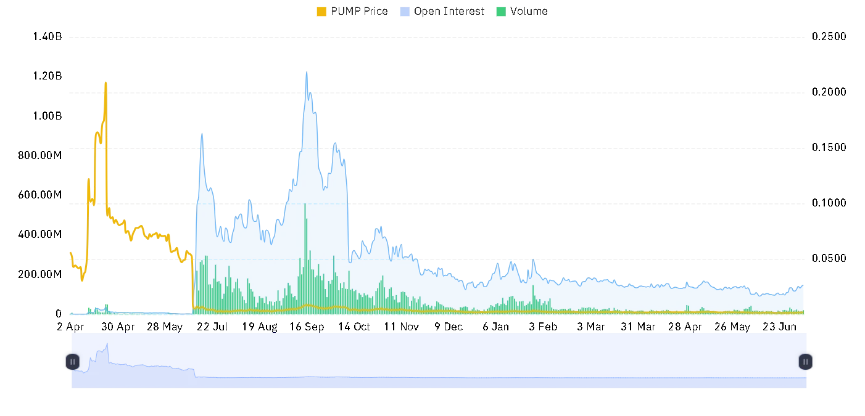Click the 28 Apr date label
This screenshot has height=416, width=865.
(x=685, y=327)
